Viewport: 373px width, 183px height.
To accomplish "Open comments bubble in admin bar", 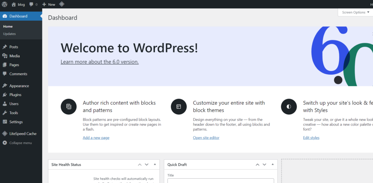I will (31, 4).
